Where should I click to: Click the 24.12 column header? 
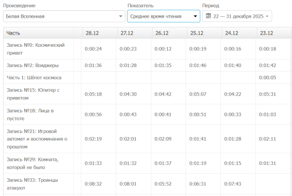(x=240, y=33)
